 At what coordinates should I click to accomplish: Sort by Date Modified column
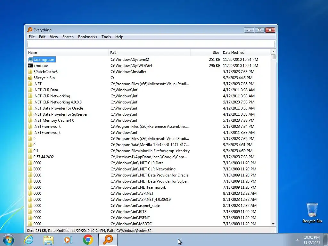pos(246,53)
